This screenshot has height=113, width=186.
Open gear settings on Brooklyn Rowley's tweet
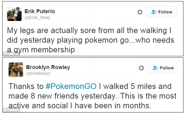click(141, 68)
